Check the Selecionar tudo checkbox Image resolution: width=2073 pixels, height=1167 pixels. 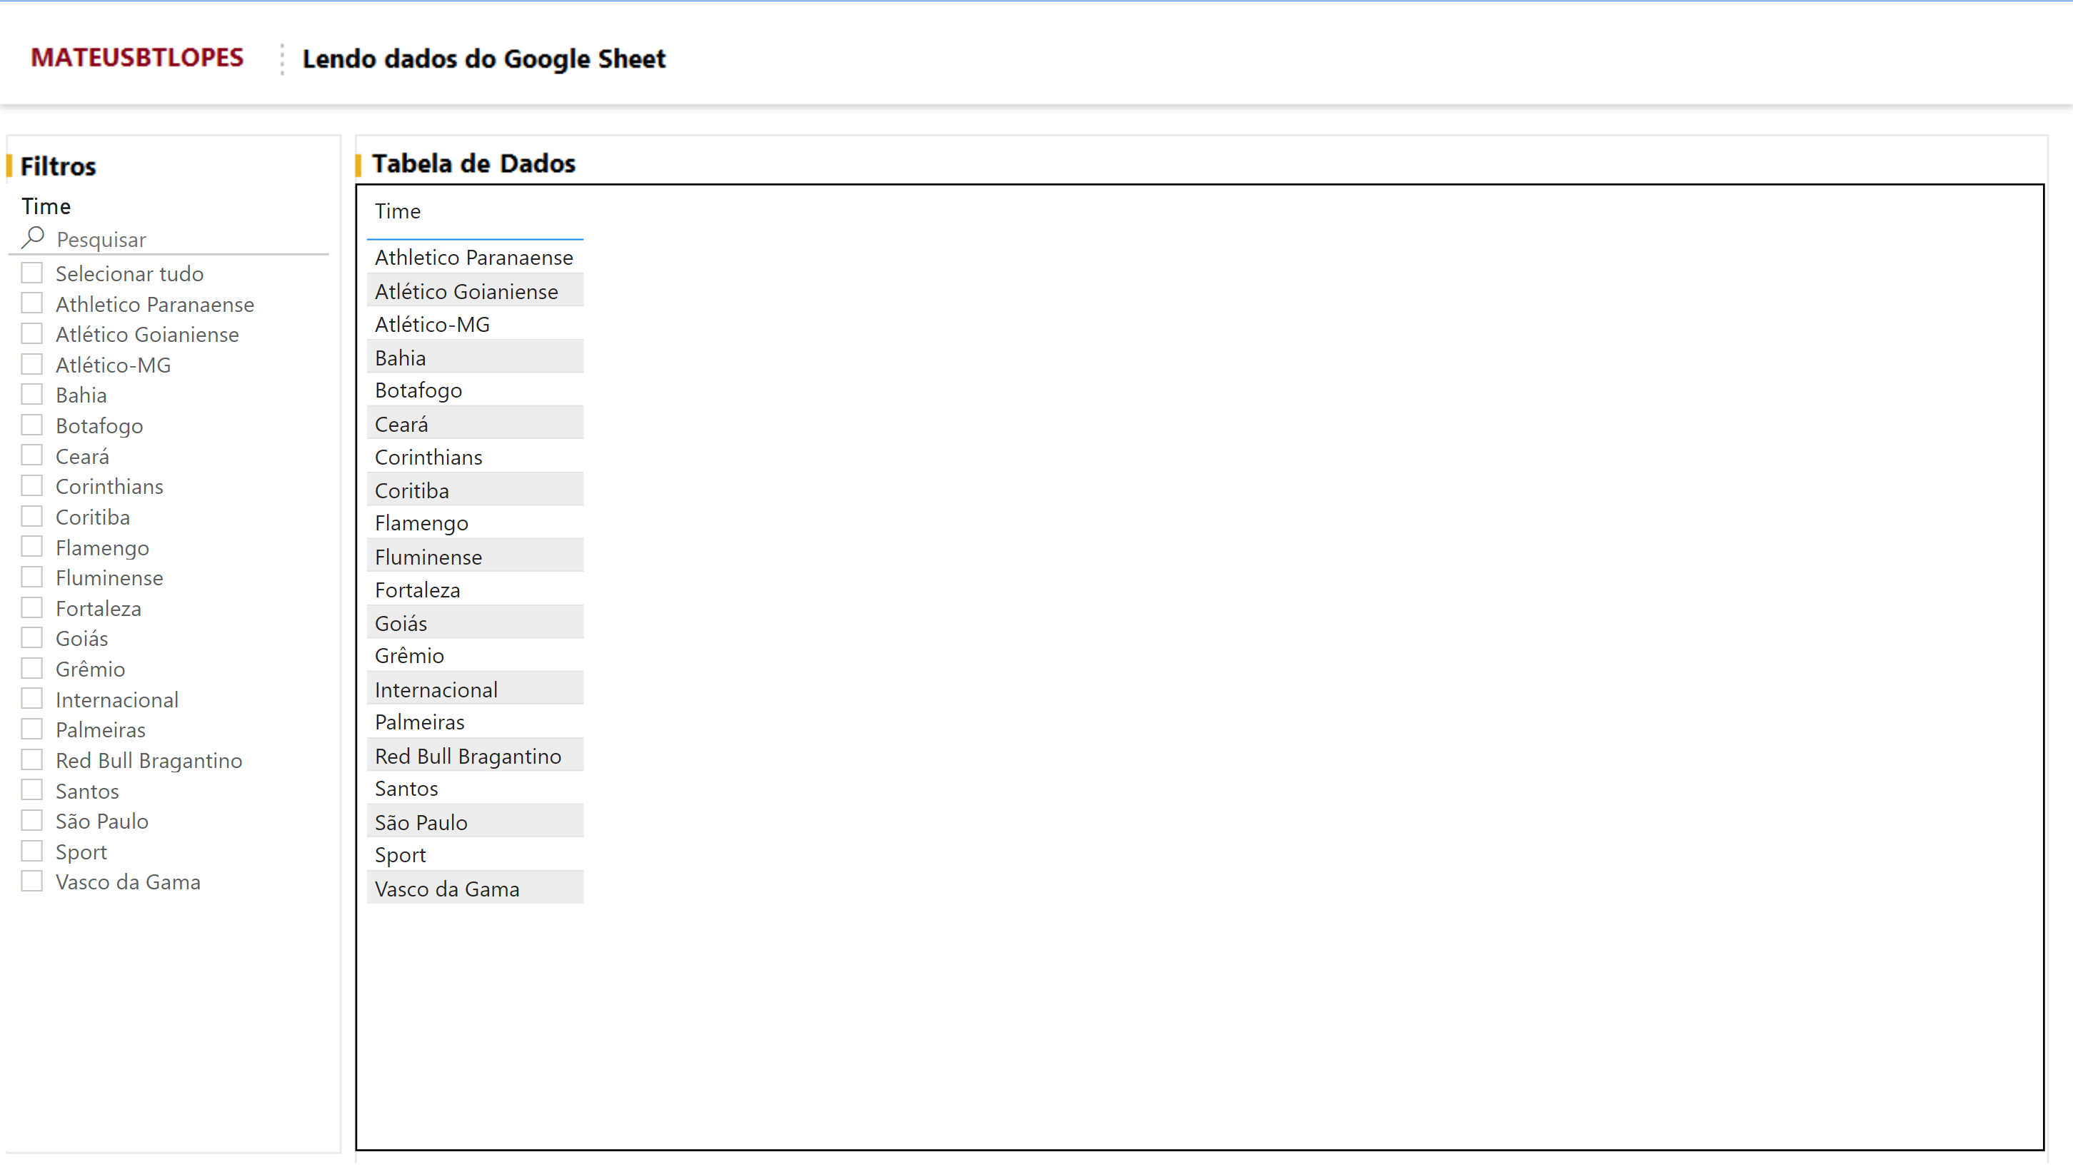point(31,273)
